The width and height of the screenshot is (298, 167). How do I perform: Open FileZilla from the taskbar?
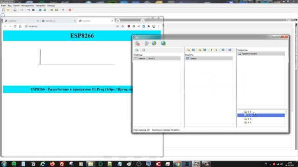point(62,164)
